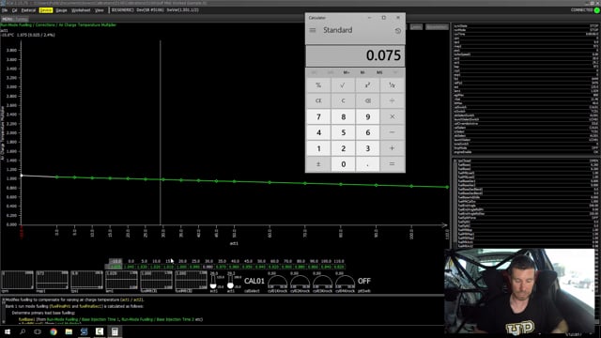
Task: Click the CE clear entry button
Action: tap(318, 100)
